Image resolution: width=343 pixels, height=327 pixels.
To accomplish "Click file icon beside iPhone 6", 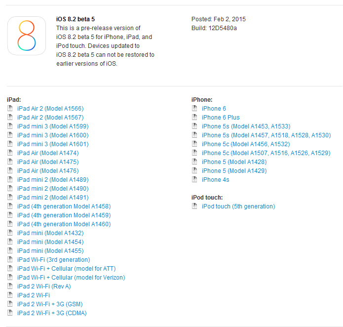I will point(194,108).
